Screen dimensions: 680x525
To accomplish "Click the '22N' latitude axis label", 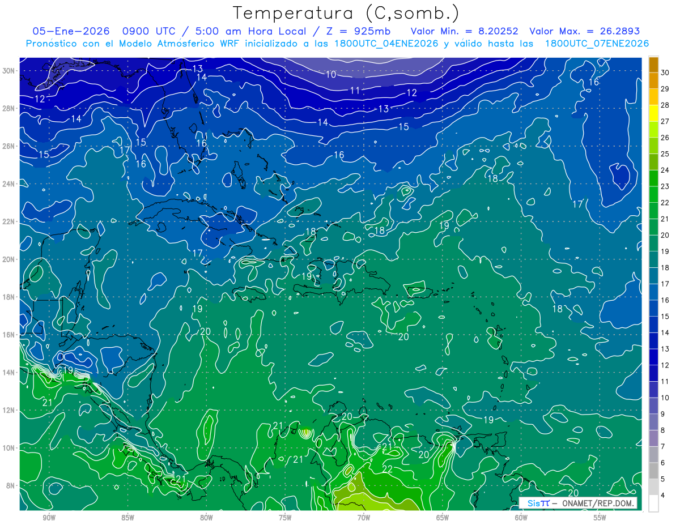I will pos(9,221).
